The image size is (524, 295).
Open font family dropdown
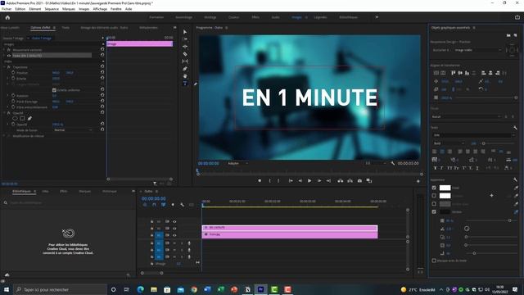(x=474, y=135)
